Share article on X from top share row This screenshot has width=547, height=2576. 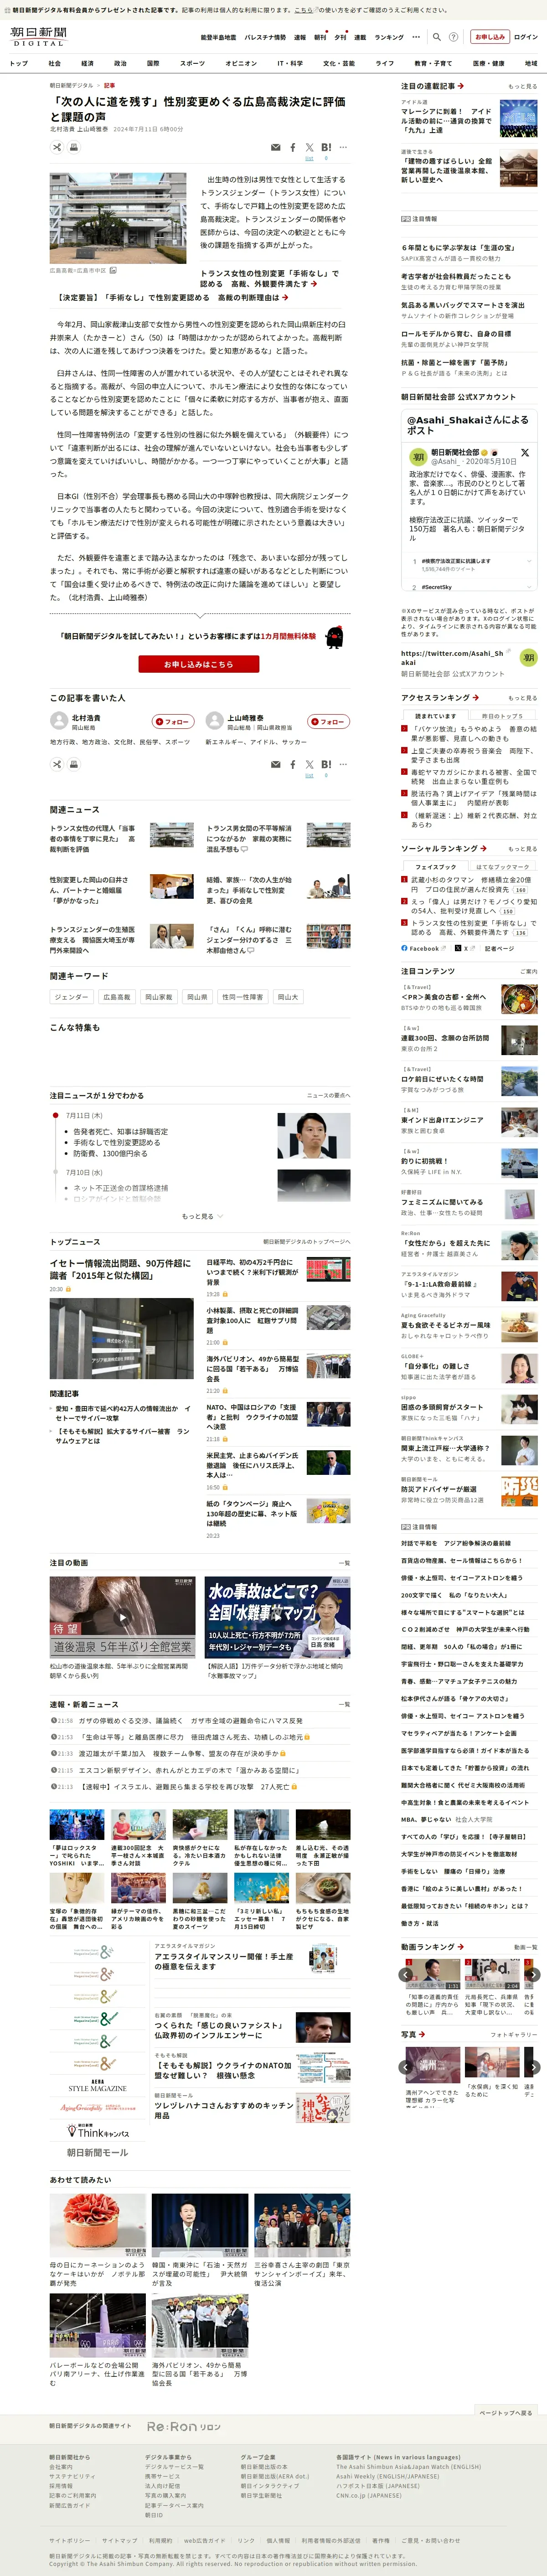[x=309, y=147]
